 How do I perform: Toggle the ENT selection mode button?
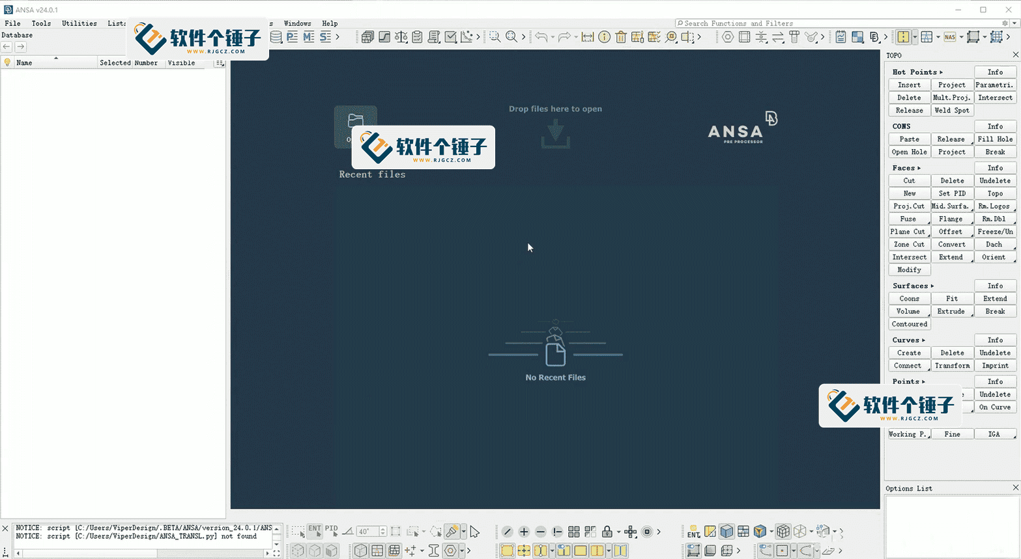pyautogui.click(x=315, y=532)
